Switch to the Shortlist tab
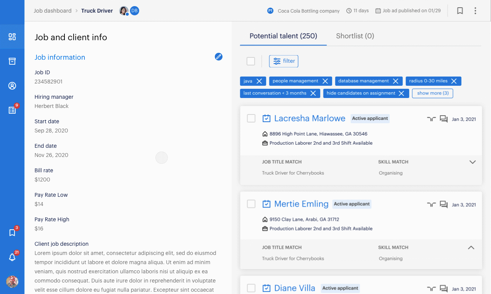 pyautogui.click(x=355, y=36)
